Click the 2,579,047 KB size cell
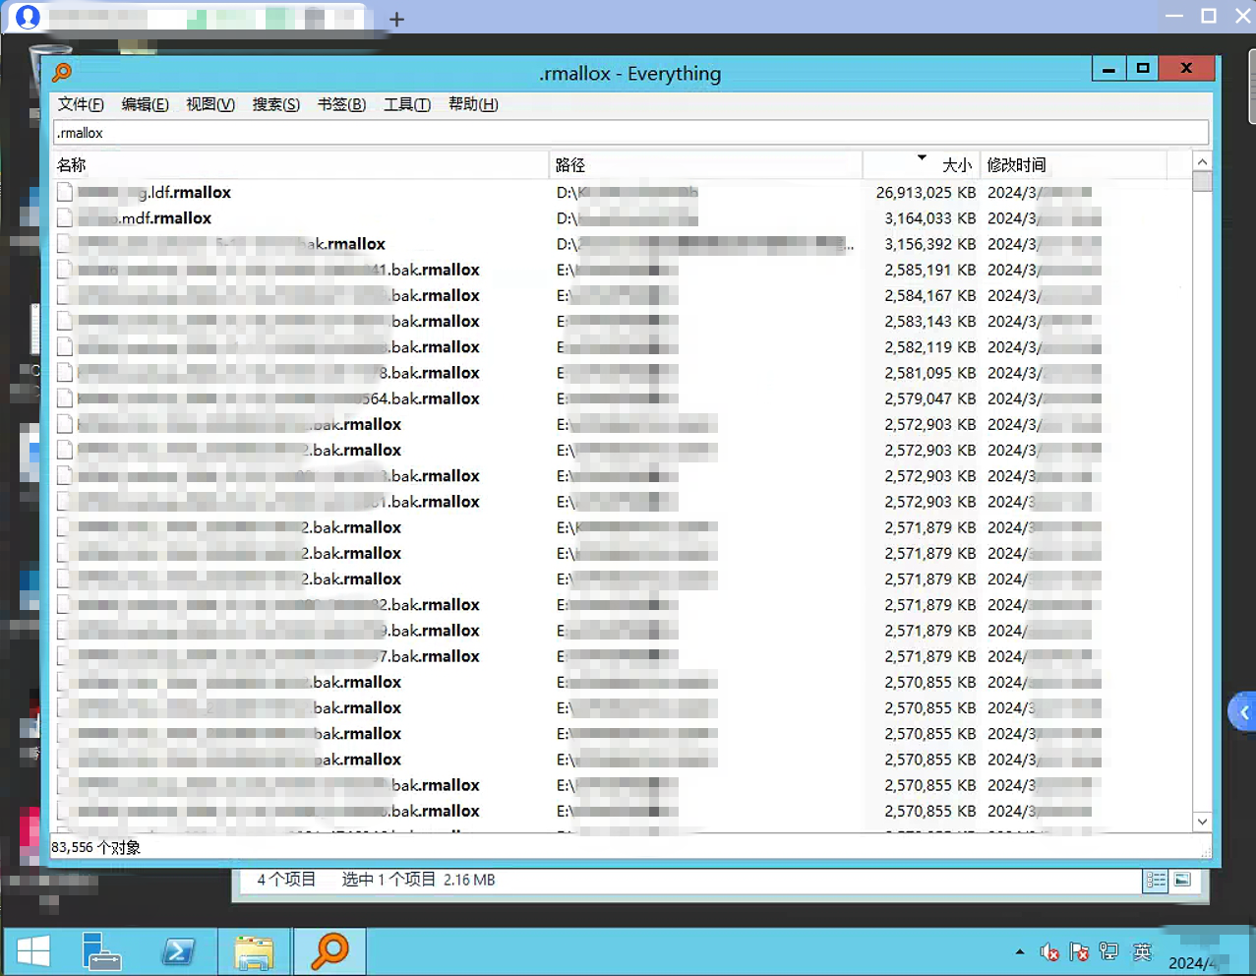 point(930,398)
